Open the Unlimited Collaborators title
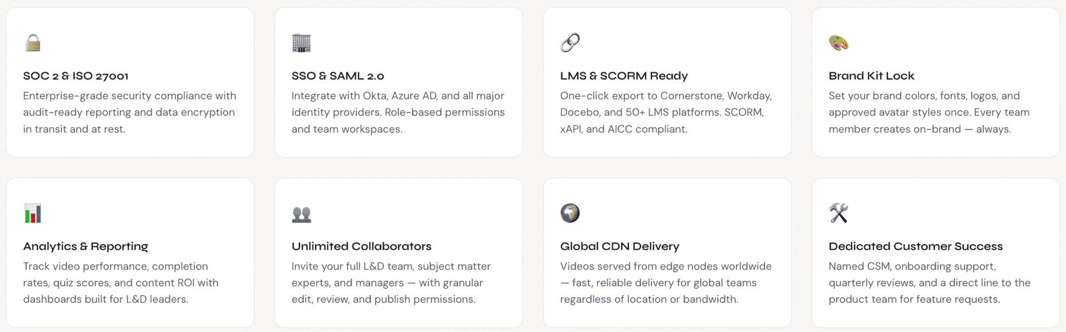Viewport: 1066px width, 332px height. click(x=361, y=246)
